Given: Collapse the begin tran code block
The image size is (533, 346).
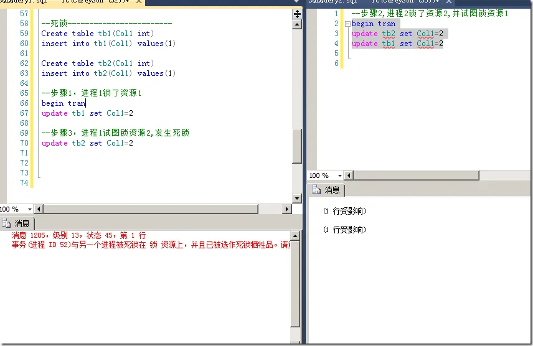Looking at the screenshot, I should [347, 24].
